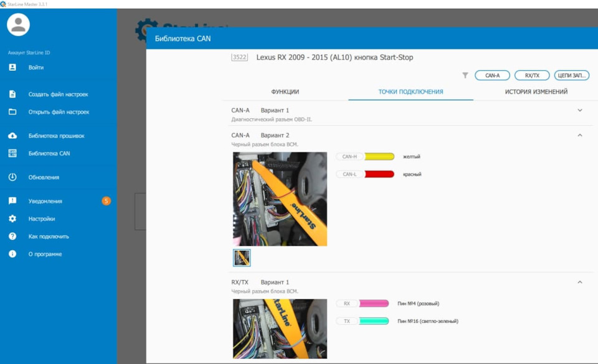
Task: Click the Войти account icon
Action: (x=12, y=67)
